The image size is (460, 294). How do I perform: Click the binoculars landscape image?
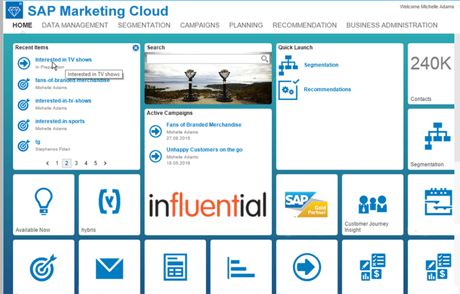[x=208, y=84]
